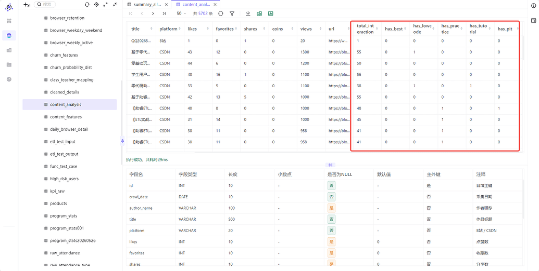Image resolution: width=539 pixels, height=271 pixels.
Task: Open the daily_browser_detail table
Action: pyautogui.click(x=70, y=129)
